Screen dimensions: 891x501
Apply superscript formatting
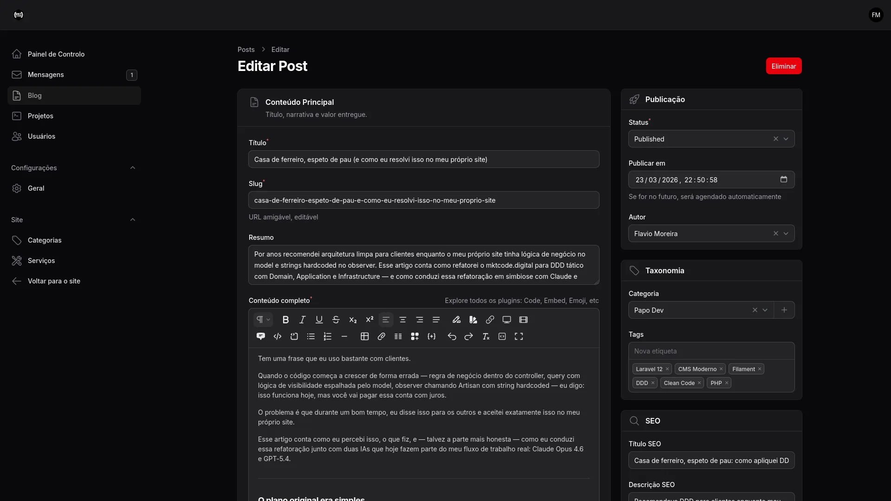coord(369,320)
